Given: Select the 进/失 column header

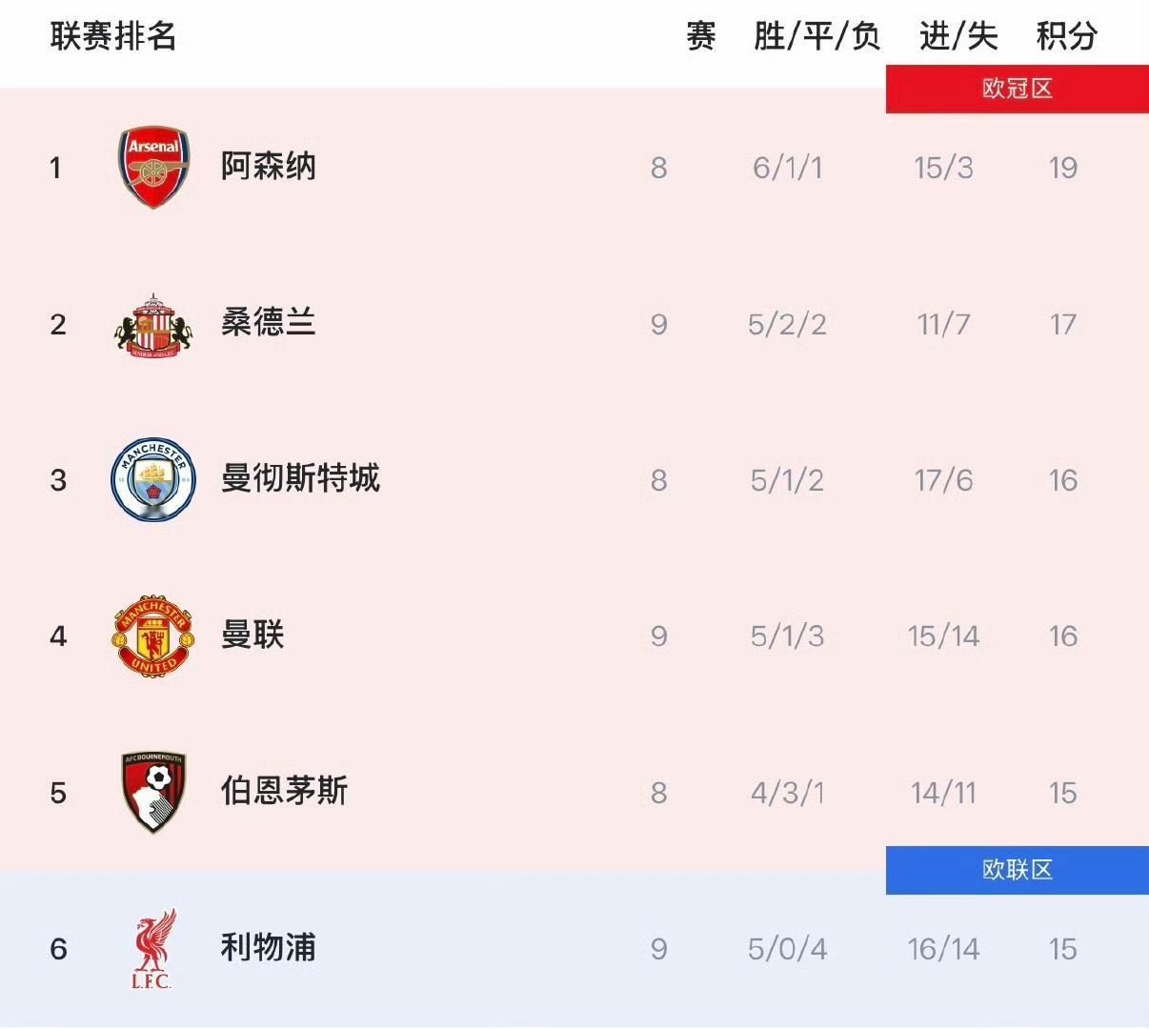Looking at the screenshot, I should tap(957, 36).
